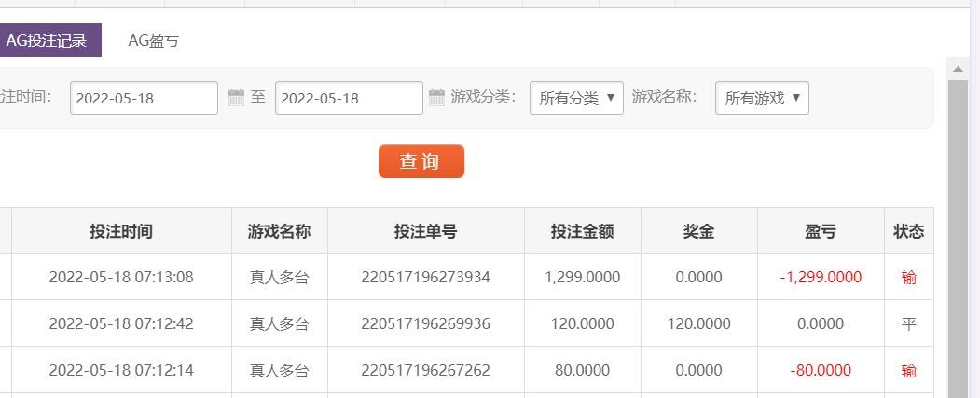Switch to the AG盈亏 tab
The height and width of the screenshot is (398, 980).
click(x=153, y=40)
